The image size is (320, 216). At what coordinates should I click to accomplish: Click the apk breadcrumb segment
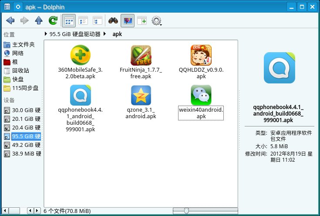pyautogui.click(x=117, y=34)
